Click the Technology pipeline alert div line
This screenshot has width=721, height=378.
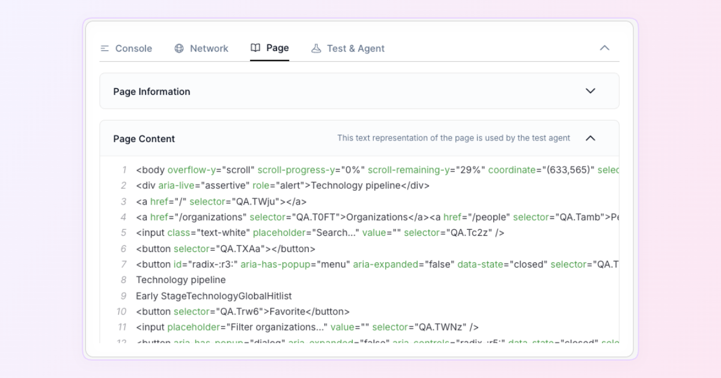(x=282, y=185)
